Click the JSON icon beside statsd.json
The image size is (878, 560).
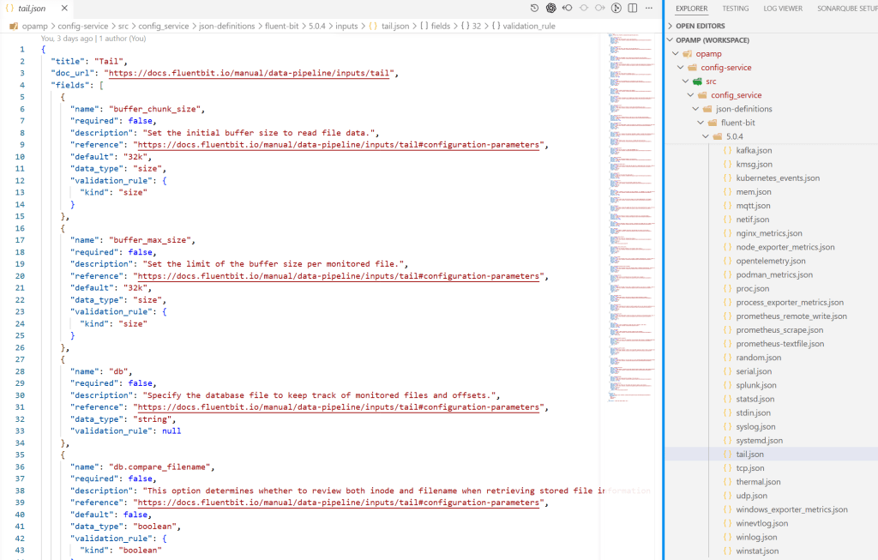(727, 399)
